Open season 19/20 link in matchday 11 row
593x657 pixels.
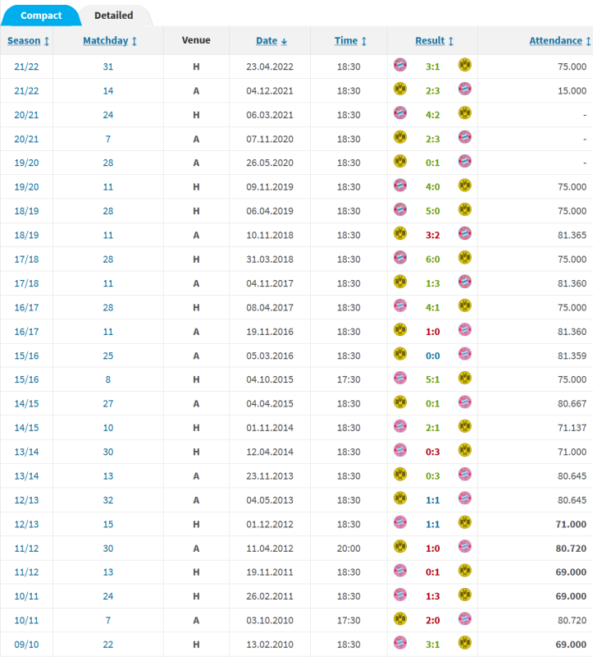(x=26, y=187)
